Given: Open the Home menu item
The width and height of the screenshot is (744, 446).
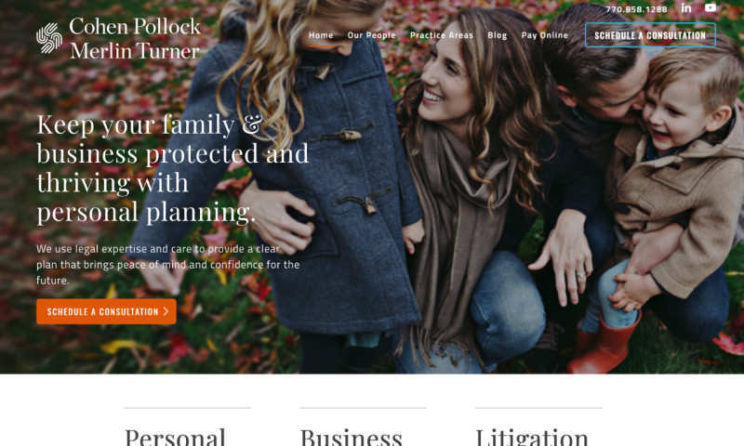Looking at the screenshot, I should 321,35.
